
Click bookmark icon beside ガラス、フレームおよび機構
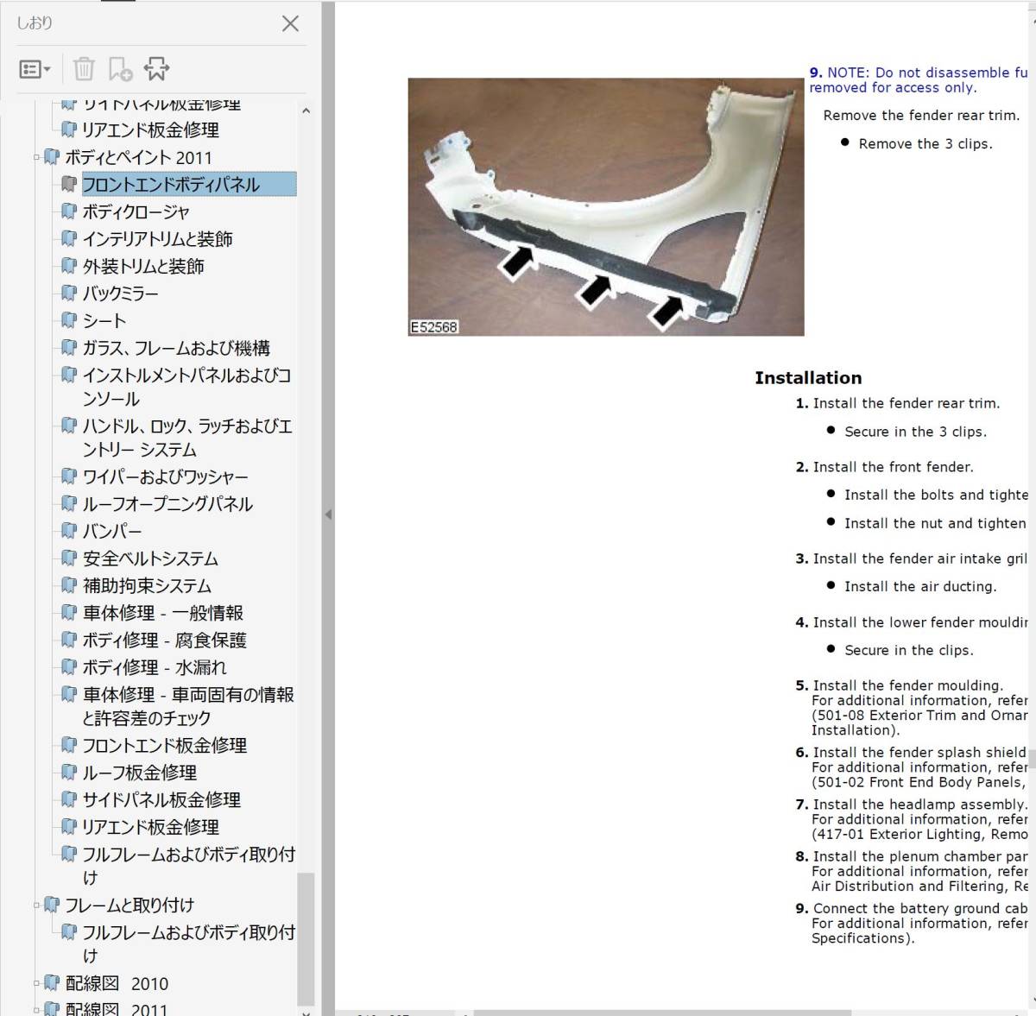coord(69,348)
